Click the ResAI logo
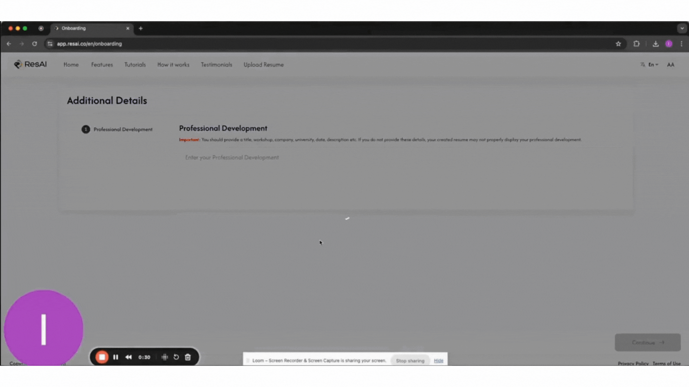Image resolution: width=689 pixels, height=387 pixels. tap(30, 64)
